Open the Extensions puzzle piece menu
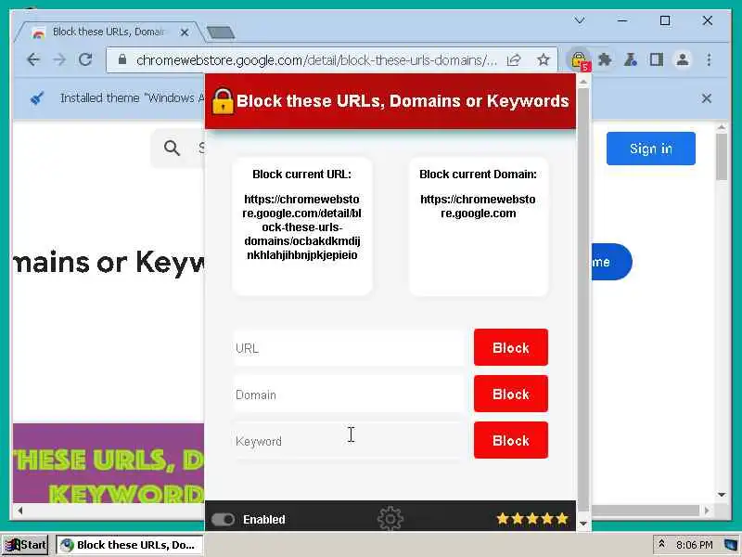This screenshot has height=557, width=742. coord(605,59)
